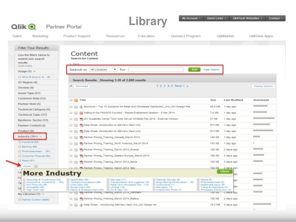
Task: Click email icon in QV Scalability Center row
Action: [x=76, y=119]
